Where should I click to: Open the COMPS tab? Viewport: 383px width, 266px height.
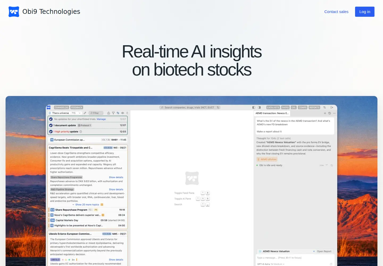[303, 107]
